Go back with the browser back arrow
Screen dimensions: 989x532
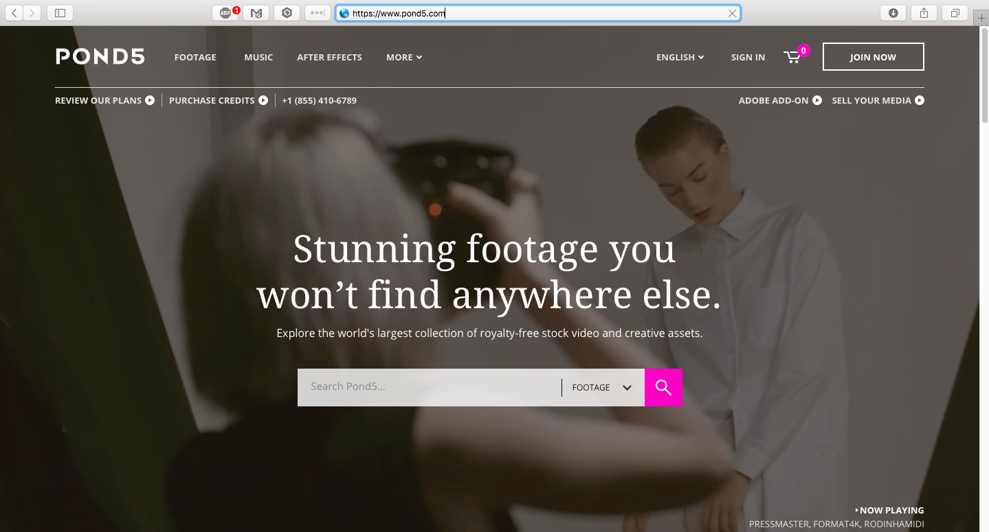pos(14,13)
